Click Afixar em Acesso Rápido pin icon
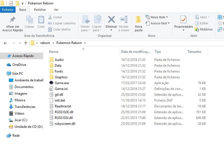The height and width of the screenshot is (158, 224). click(12, 20)
